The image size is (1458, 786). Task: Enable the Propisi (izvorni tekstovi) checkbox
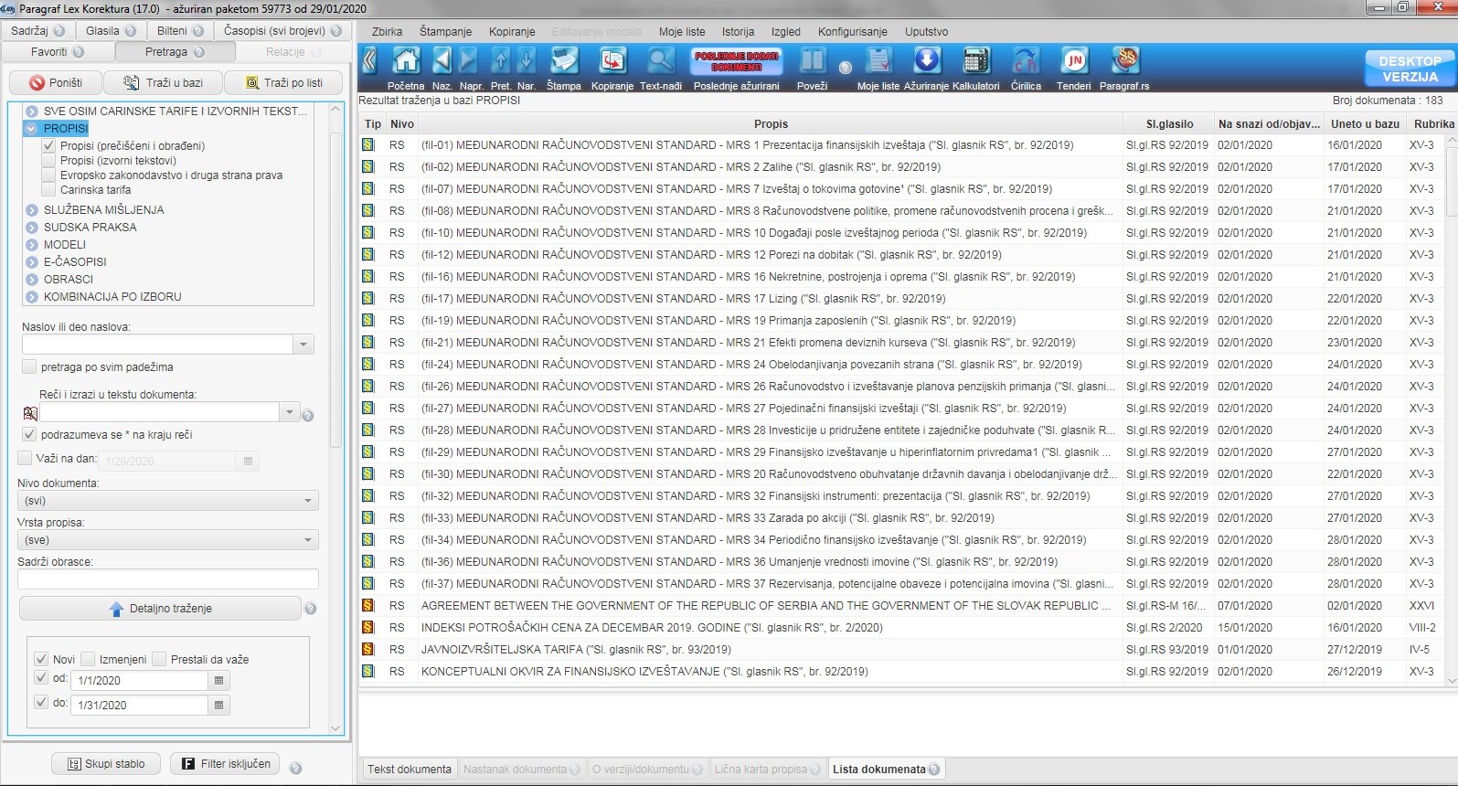tap(49, 161)
